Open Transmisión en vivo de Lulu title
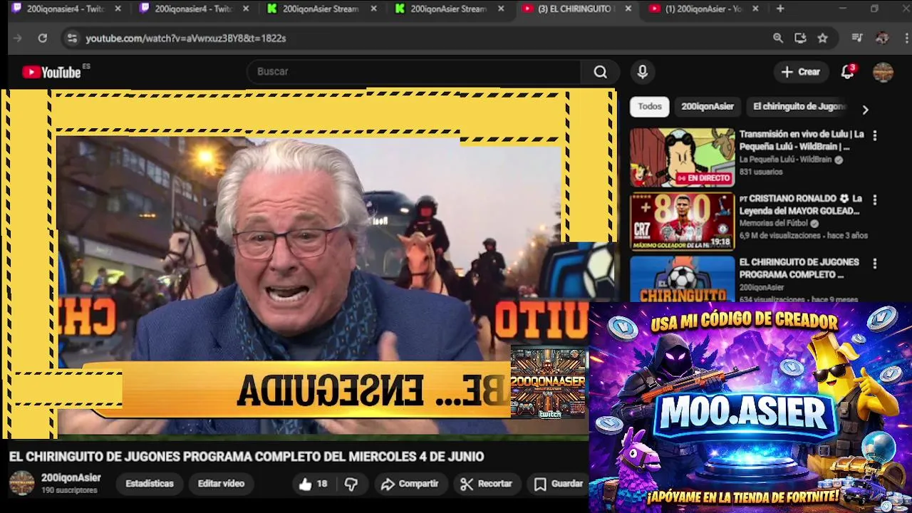Viewport: 912px width, 513px height. 802,140
